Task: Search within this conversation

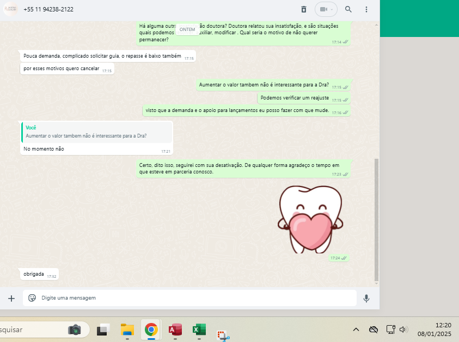Action: point(348,9)
